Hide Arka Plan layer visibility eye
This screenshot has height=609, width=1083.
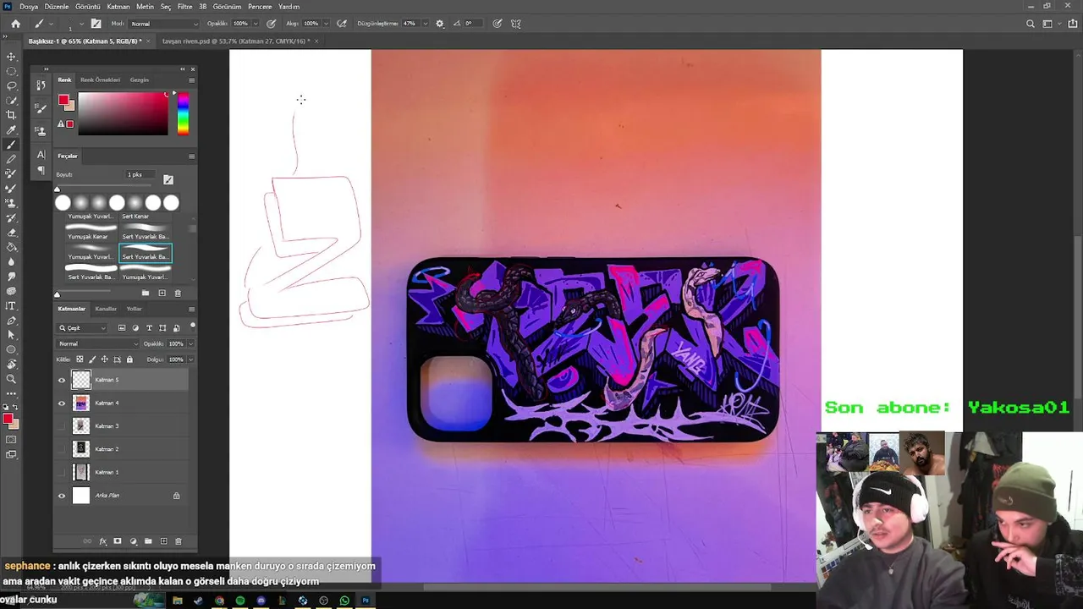(x=61, y=496)
